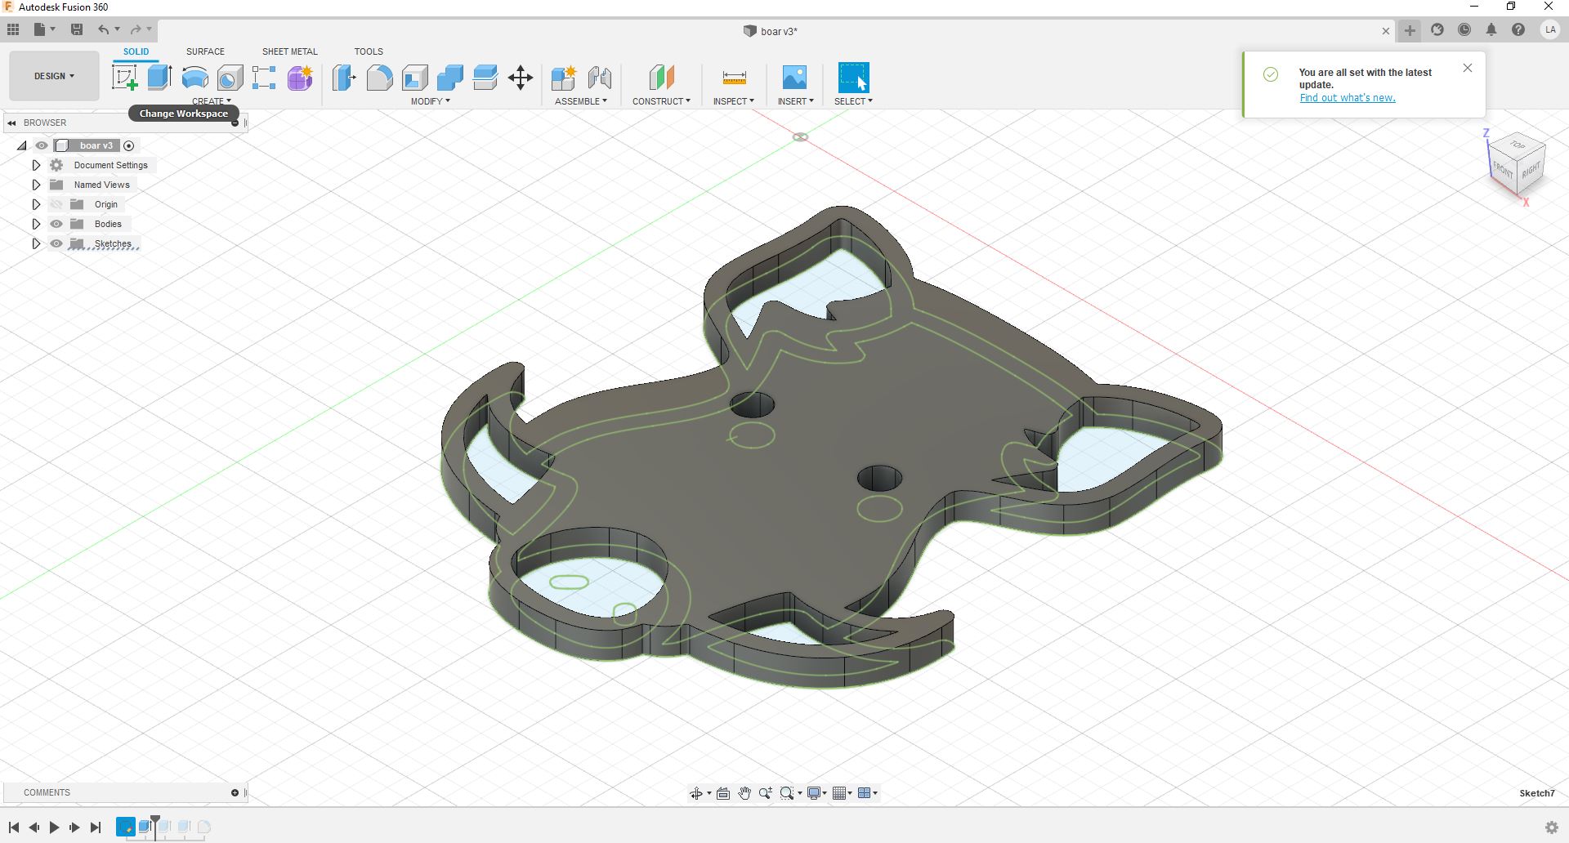Click the Zoom tool in navigation bar
The width and height of the screenshot is (1569, 843).
point(765,793)
